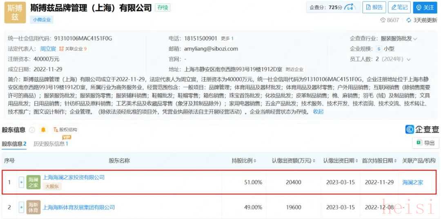Collapse the description with 收起
Image resolution: width=441 pixels, height=219 pixels.
tap(318, 112)
